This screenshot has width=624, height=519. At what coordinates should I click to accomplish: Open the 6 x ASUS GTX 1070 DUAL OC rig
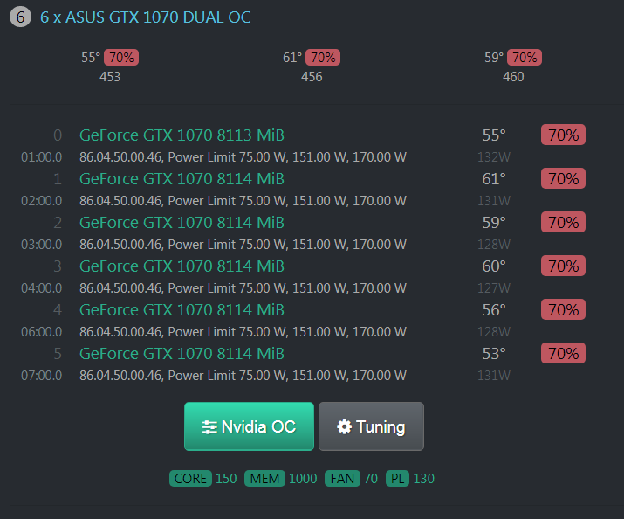click(145, 17)
